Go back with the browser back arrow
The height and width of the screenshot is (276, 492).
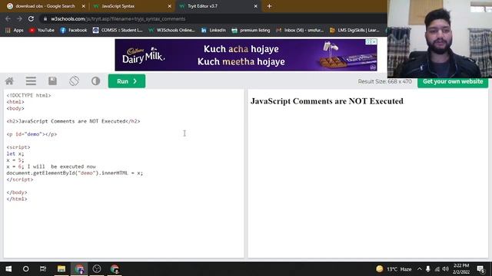pos(8,18)
